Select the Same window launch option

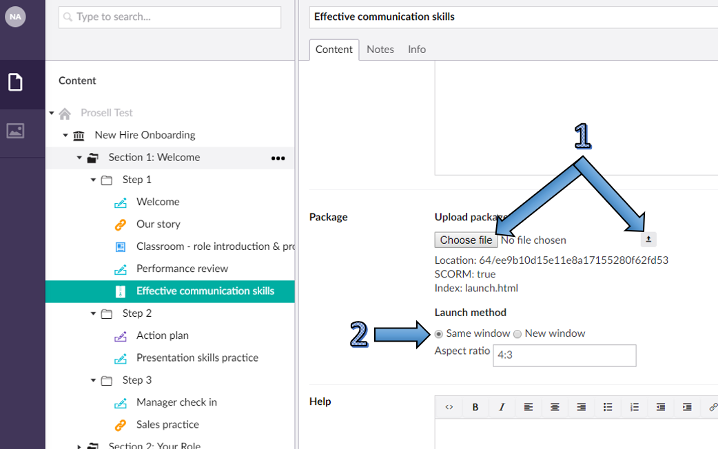coord(438,333)
